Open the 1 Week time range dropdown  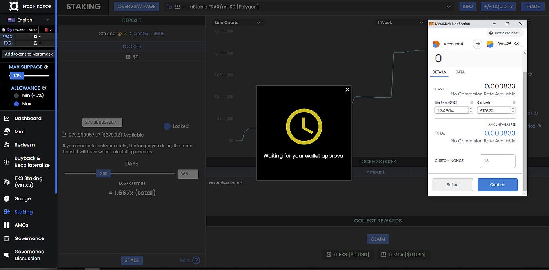pos(401,23)
